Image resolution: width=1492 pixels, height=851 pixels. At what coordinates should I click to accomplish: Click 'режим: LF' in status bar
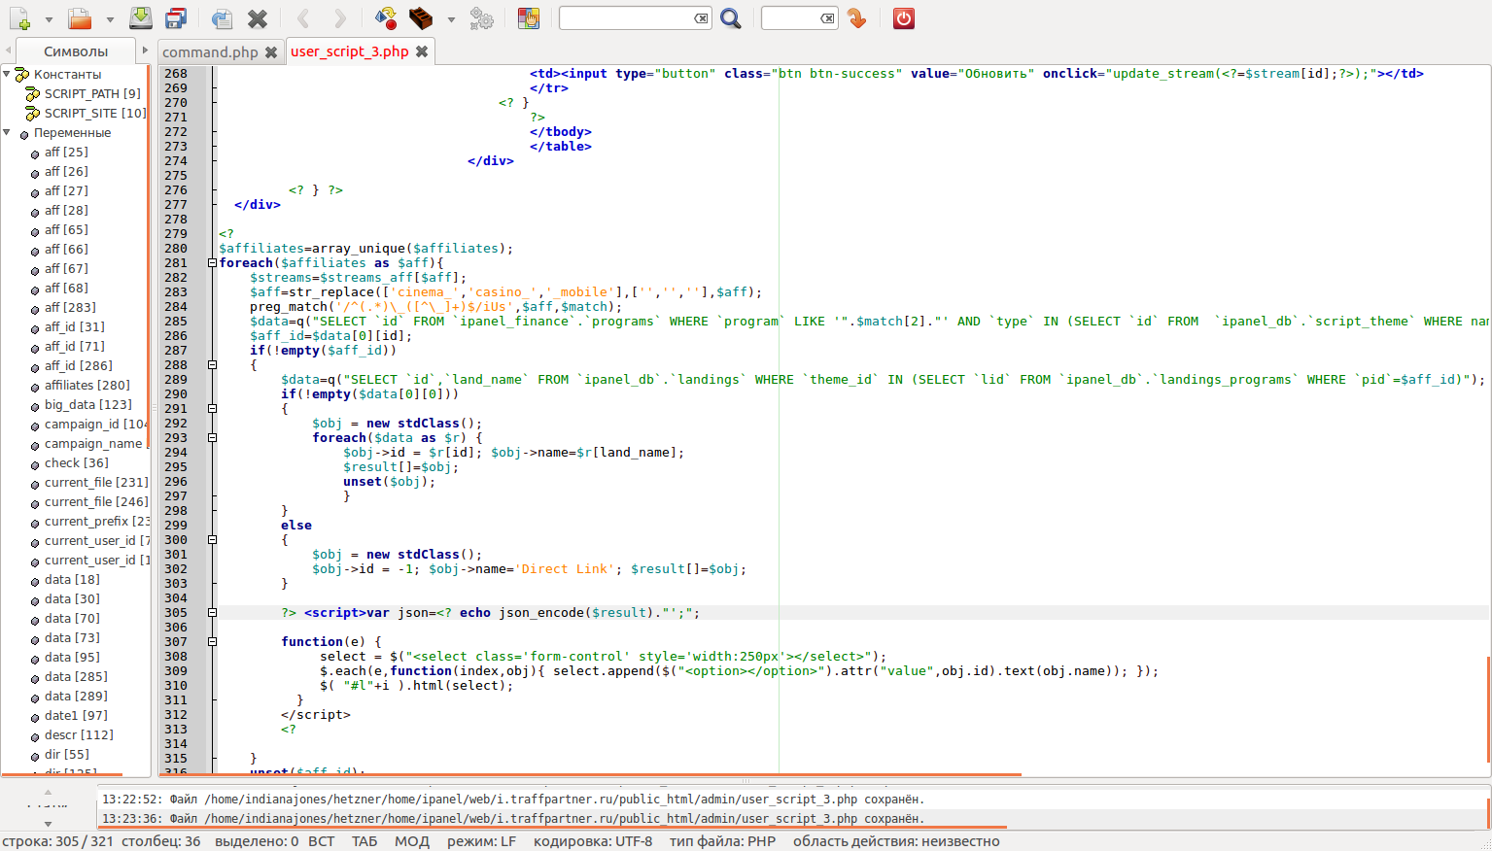point(481,841)
